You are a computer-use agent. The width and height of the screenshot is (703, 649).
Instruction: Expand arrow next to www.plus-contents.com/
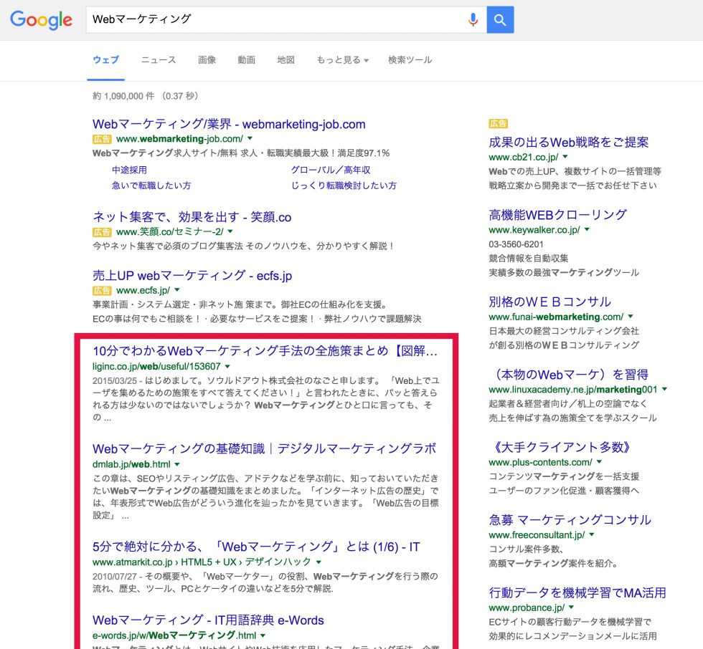[x=600, y=461]
